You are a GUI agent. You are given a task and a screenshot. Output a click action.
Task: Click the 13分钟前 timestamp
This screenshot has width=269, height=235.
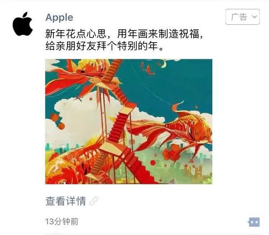coord(62,221)
